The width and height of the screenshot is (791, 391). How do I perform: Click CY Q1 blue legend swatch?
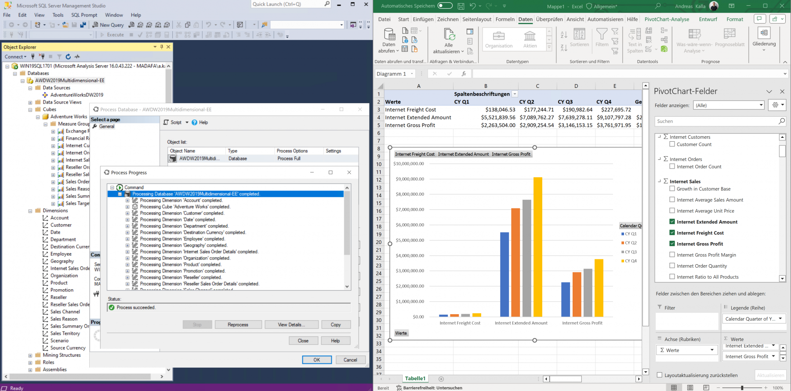coord(623,234)
